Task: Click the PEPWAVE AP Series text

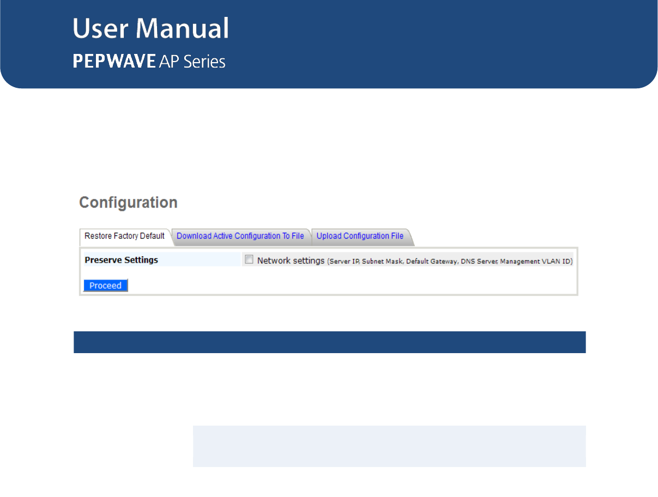Action: coord(149,62)
